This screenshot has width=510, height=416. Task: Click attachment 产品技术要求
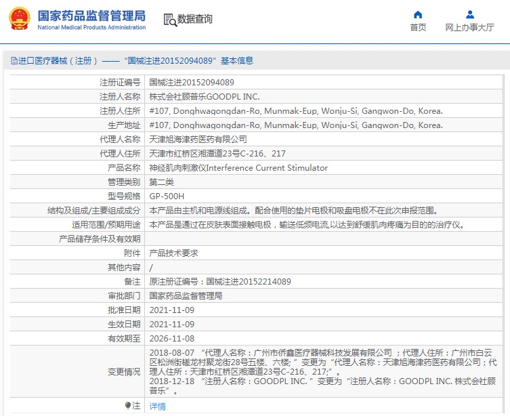[x=173, y=253]
